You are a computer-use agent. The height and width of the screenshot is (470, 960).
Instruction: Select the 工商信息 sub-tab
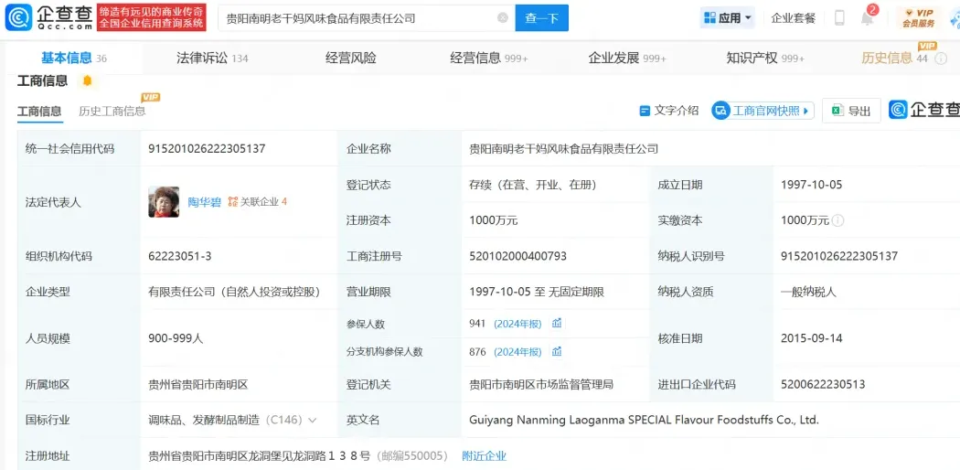click(39, 112)
